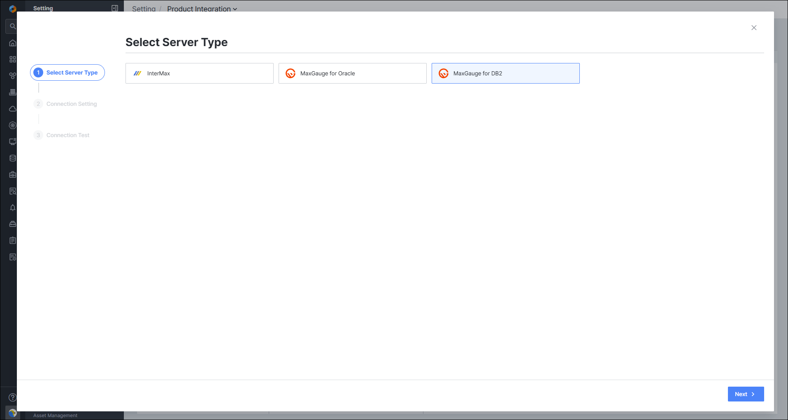Collapse the Setting side panel

[115, 8]
